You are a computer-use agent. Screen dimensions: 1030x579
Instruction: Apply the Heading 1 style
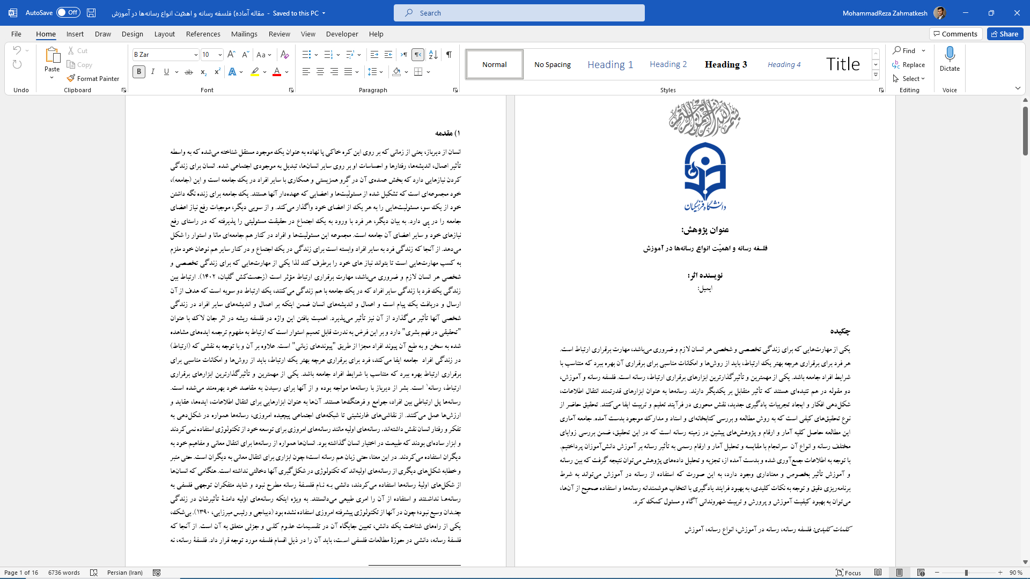pos(610,64)
